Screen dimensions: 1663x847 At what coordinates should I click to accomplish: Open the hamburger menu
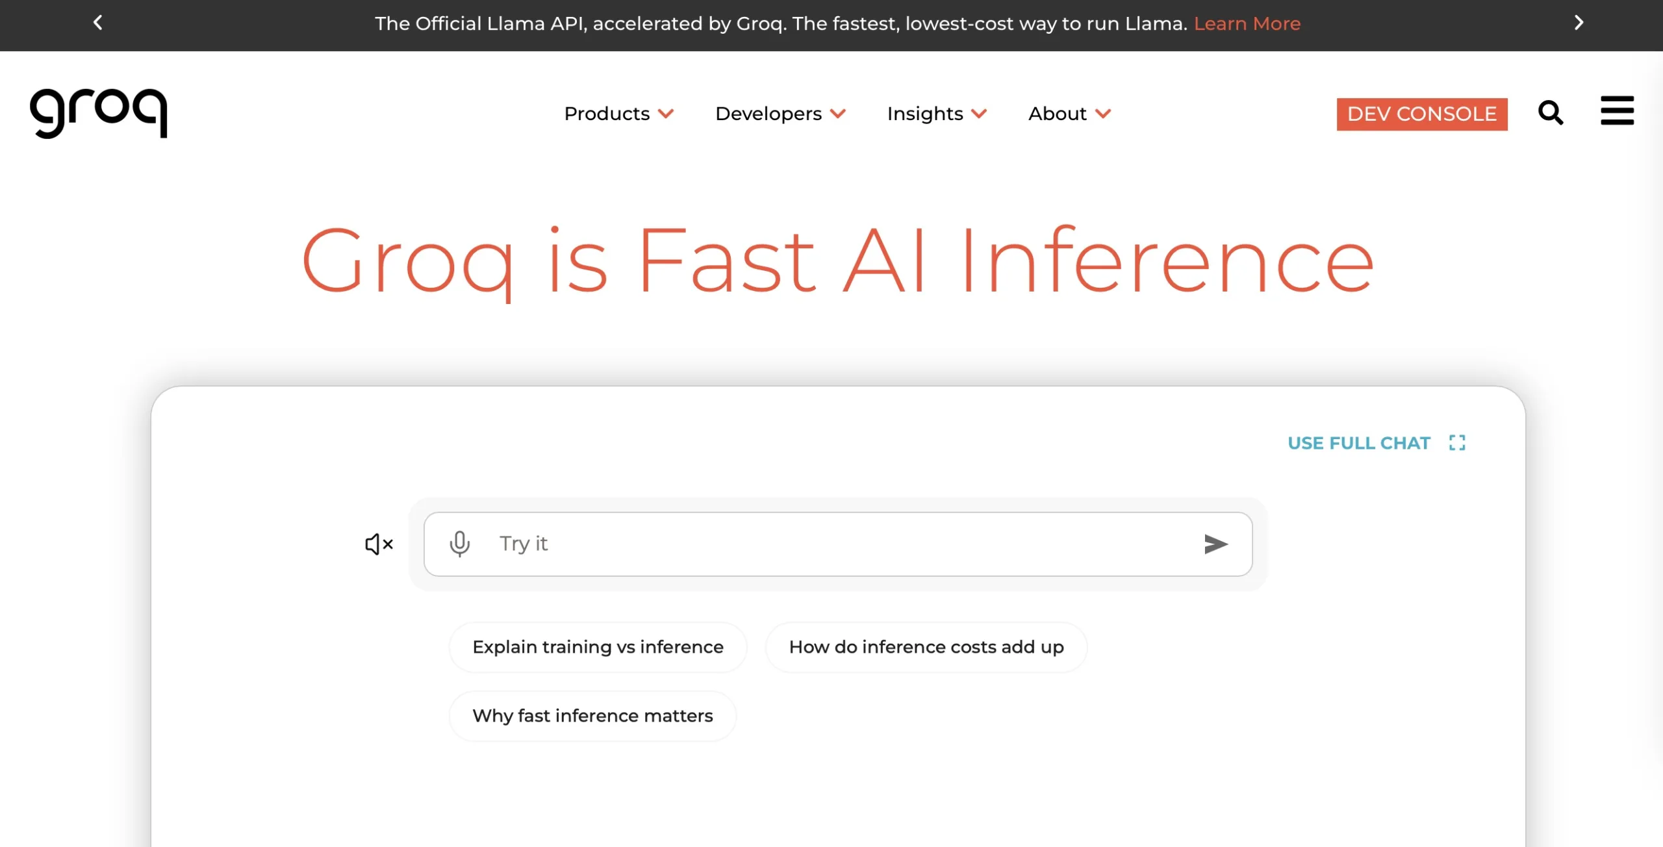point(1617,110)
